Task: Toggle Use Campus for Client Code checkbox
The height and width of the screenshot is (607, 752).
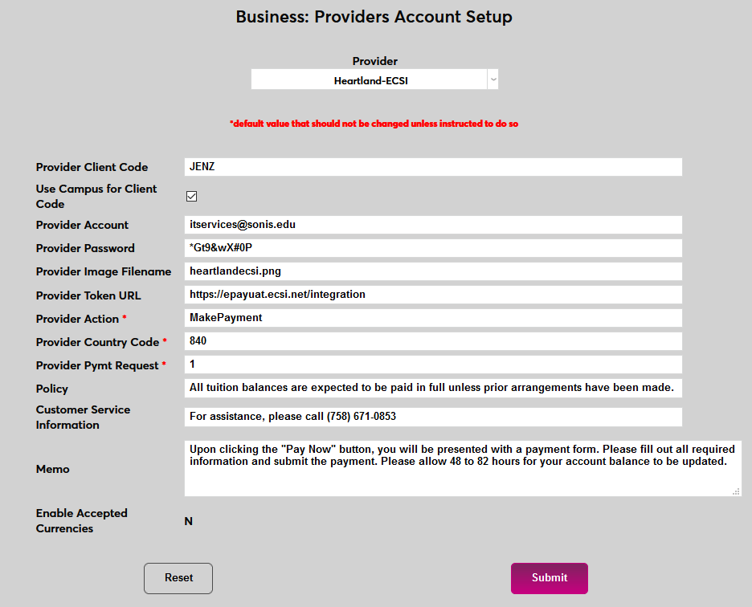Action: [191, 196]
